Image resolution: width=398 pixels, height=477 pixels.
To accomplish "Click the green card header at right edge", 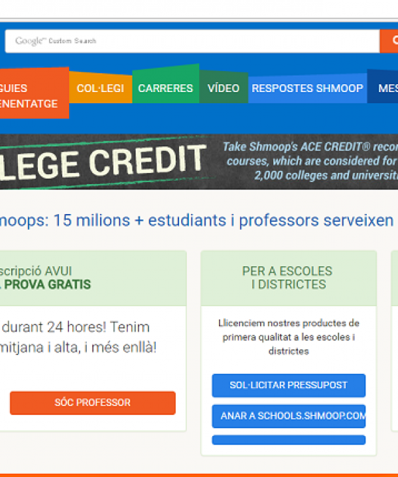I will click(x=395, y=278).
